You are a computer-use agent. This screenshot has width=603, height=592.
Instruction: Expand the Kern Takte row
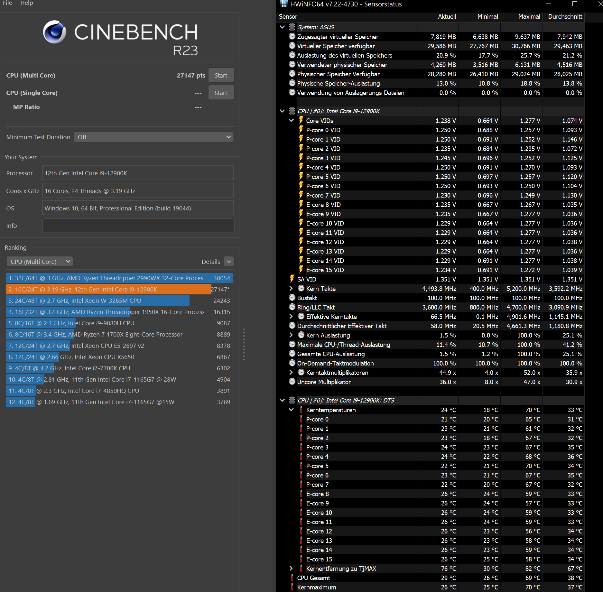291,288
